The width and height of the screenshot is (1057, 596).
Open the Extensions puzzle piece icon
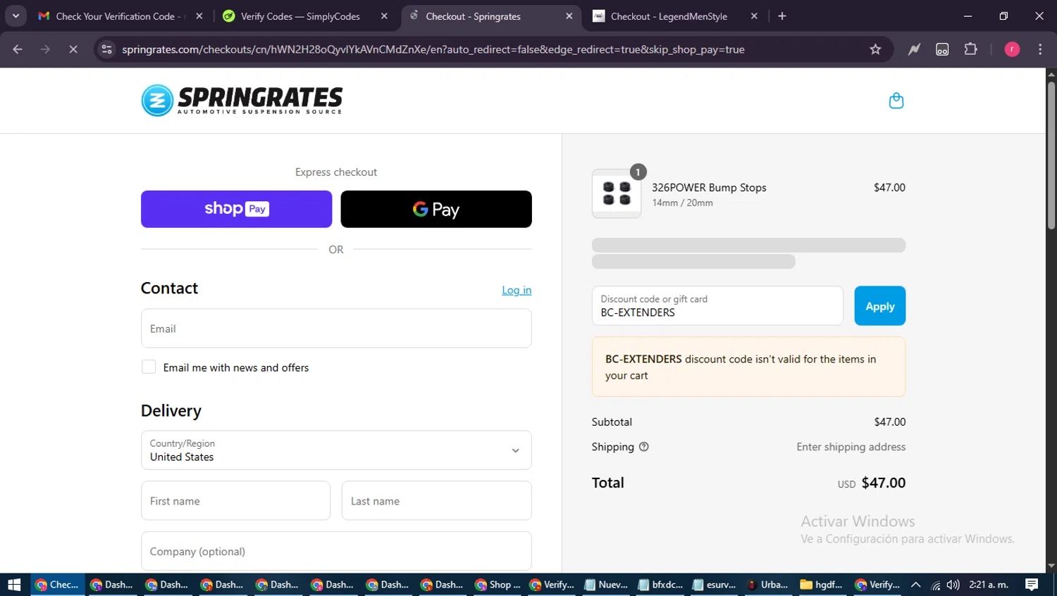point(970,49)
